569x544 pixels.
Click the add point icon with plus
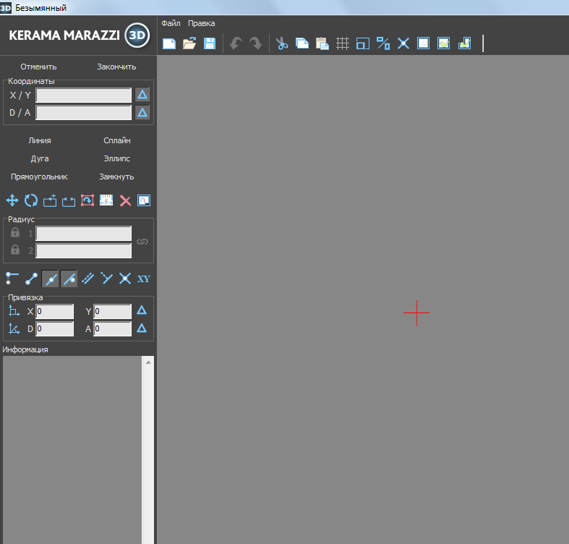(50, 200)
